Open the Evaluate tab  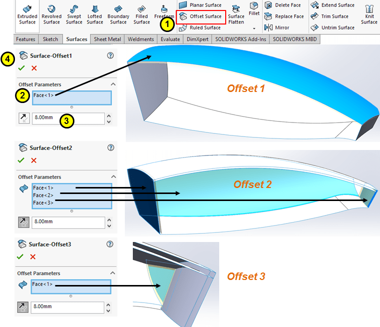point(170,39)
